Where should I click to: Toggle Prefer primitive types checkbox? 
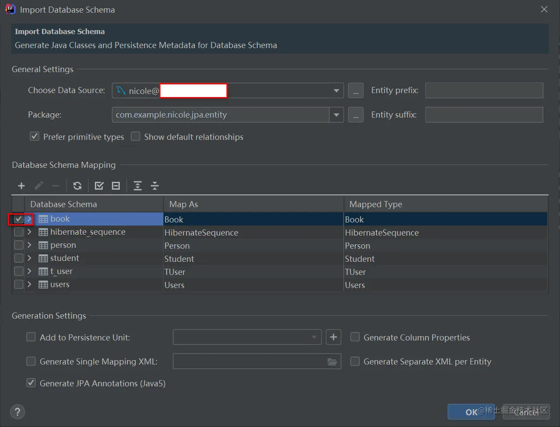pos(35,136)
